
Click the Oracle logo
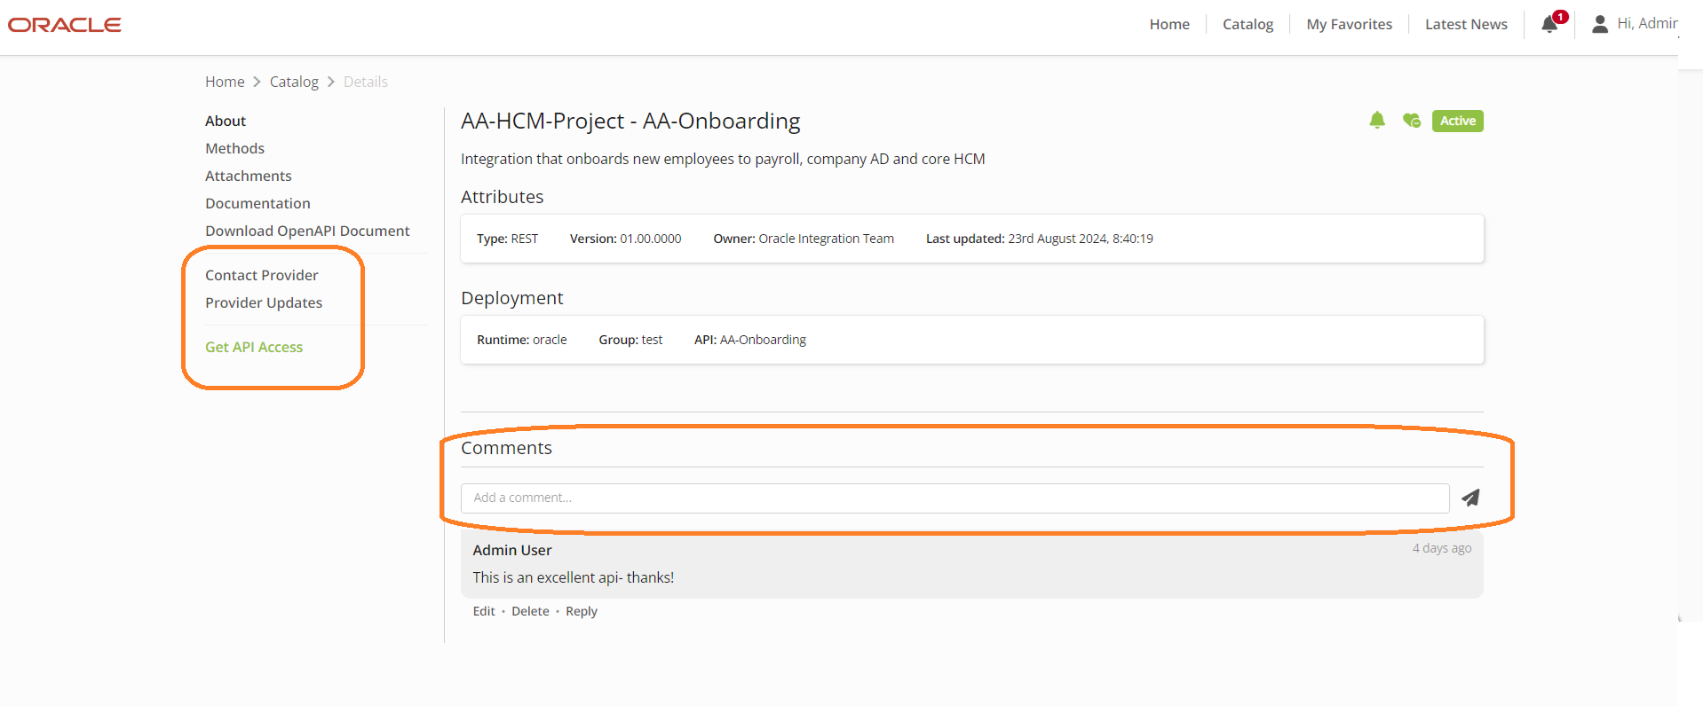click(x=65, y=25)
